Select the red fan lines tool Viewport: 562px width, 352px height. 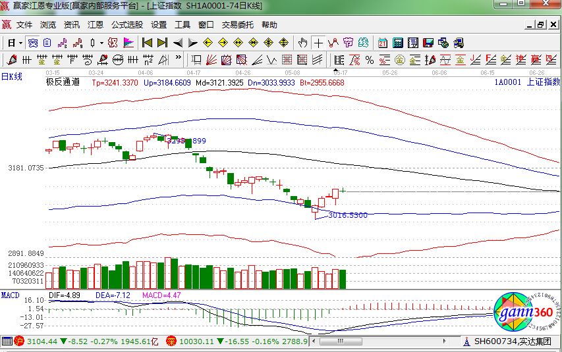(211, 60)
